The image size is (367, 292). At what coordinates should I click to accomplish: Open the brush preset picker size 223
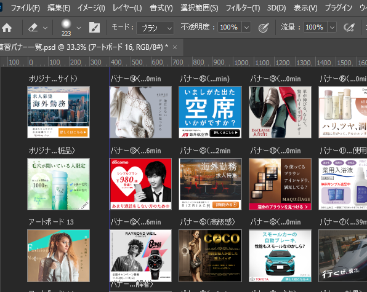66,28
